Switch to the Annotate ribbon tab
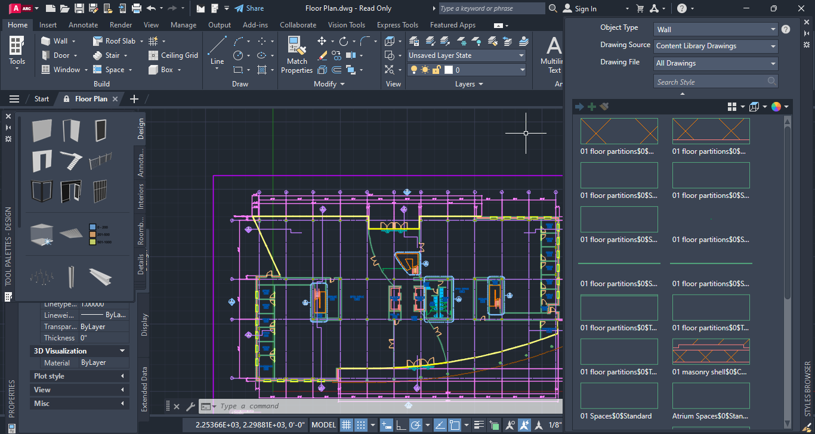815x434 pixels. (83, 25)
